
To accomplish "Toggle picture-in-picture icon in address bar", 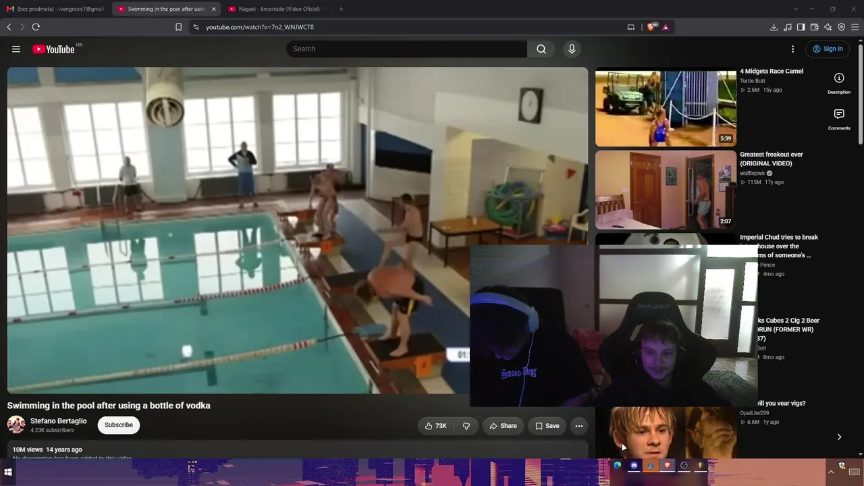I will tap(631, 27).
